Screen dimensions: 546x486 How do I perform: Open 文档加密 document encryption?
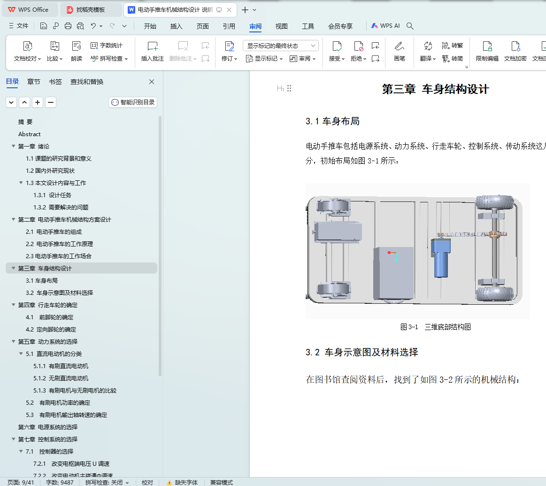click(515, 51)
